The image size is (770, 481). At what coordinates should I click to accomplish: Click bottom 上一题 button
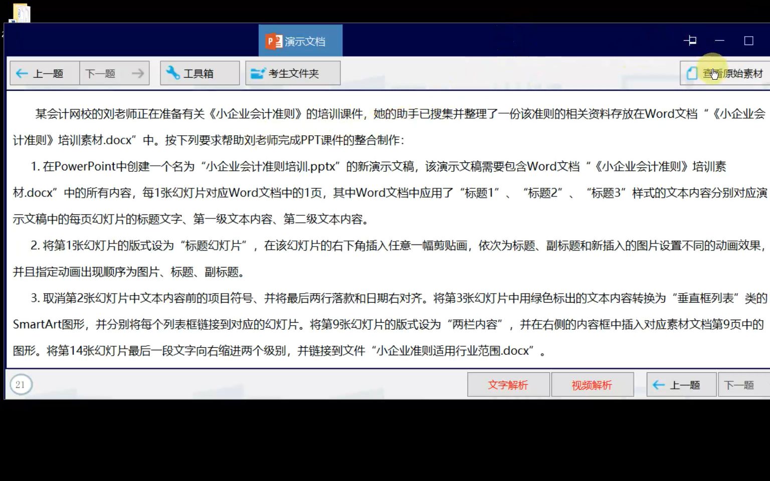(681, 385)
